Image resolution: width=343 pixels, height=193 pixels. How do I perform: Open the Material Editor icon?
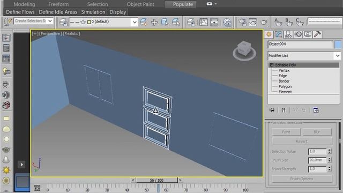click(x=227, y=22)
